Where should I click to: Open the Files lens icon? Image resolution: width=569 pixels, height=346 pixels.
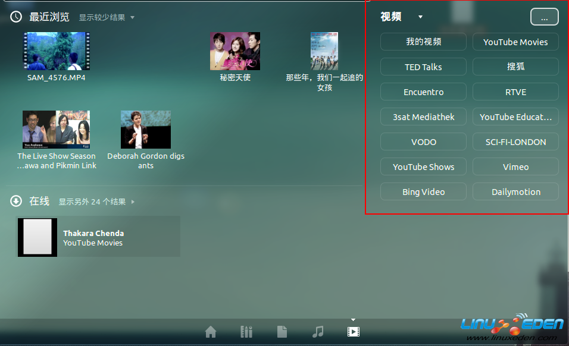coord(282,332)
